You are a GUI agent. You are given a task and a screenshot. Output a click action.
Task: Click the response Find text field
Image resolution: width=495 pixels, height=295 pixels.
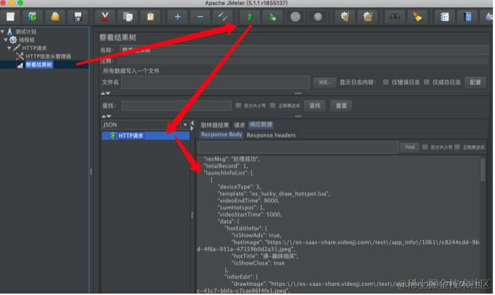(x=298, y=147)
